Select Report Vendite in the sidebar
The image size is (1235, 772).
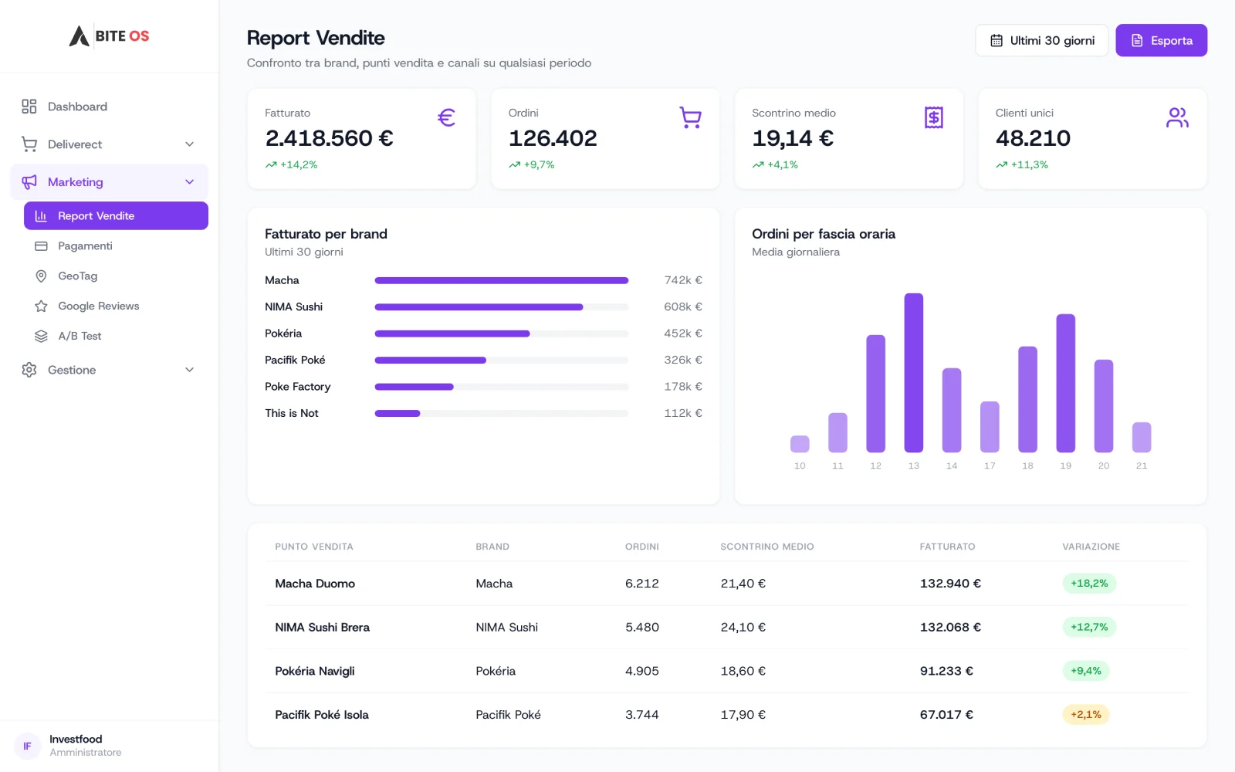tap(116, 216)
